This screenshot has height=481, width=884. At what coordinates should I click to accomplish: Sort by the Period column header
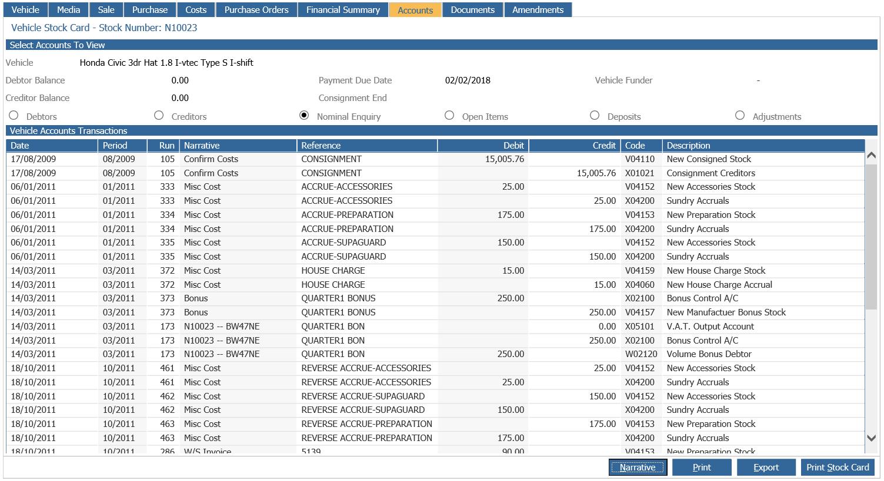pyautogui.click(x=122, y=146)
